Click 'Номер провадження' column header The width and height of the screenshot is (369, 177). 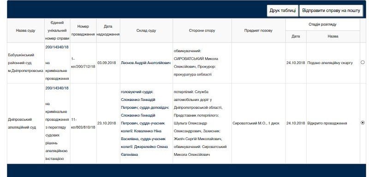pos(83,30)
